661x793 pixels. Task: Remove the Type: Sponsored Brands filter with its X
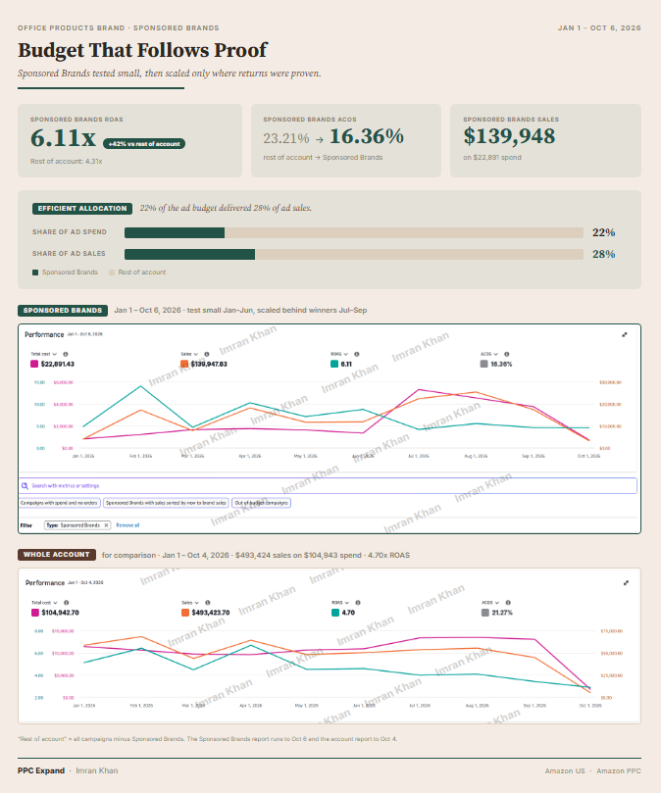point(106,525)
